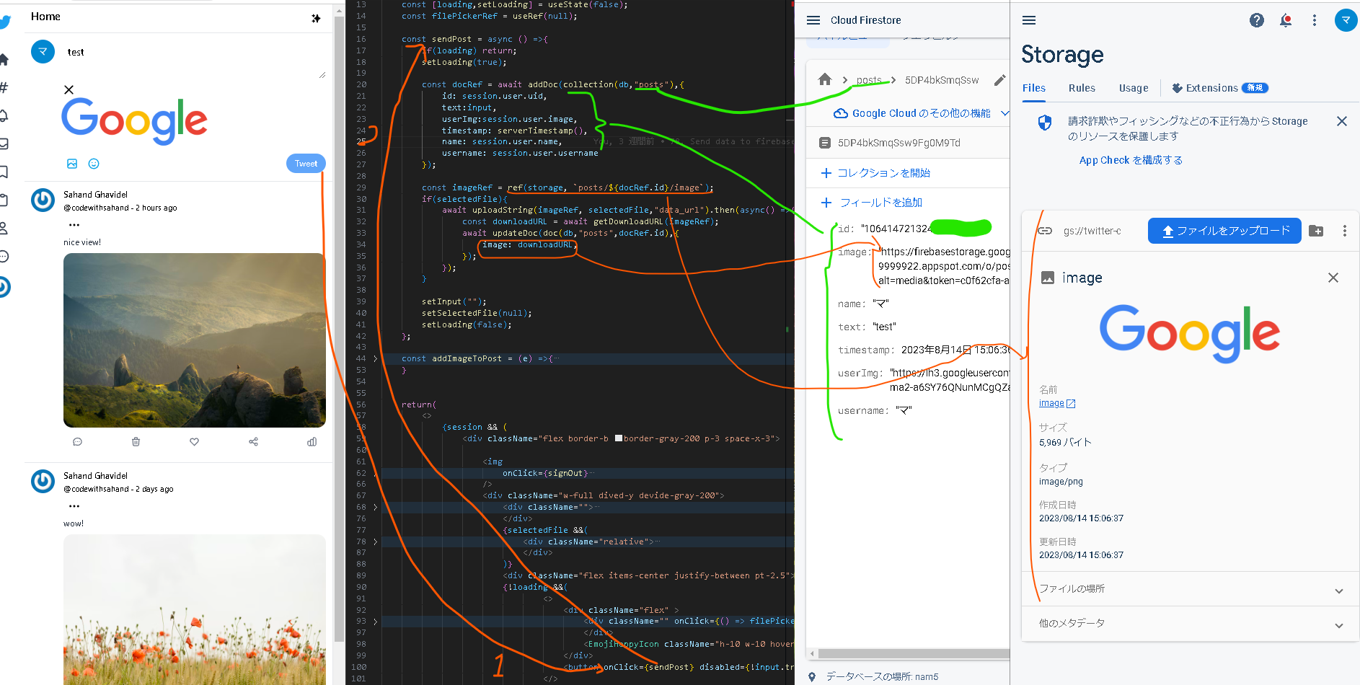Expand the folded addImageToPost function at line 44
Screen dimensions: 1360x685
(375, 358)
